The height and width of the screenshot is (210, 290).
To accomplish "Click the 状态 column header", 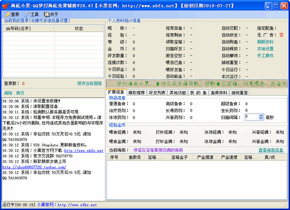I will coord(79,28).
